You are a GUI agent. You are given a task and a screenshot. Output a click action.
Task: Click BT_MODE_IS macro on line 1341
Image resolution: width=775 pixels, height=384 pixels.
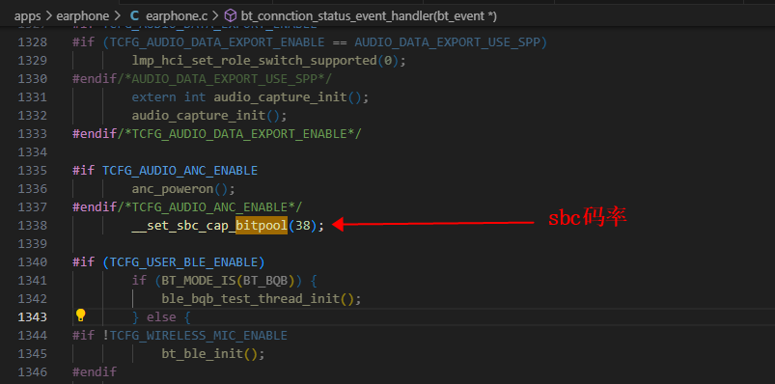pos(198,280)
